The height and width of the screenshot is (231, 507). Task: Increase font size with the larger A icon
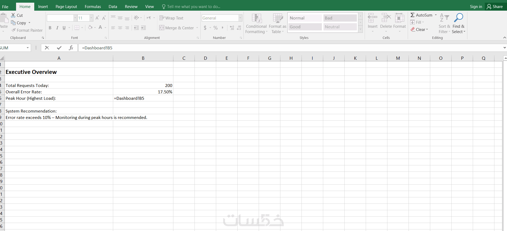click(x=97, y=18)
